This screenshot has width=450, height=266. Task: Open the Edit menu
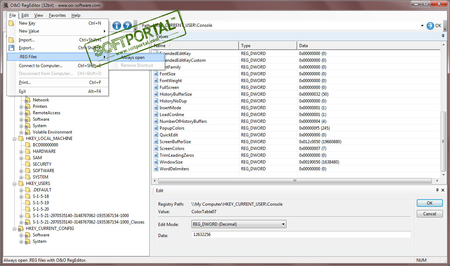click(25, 15)
